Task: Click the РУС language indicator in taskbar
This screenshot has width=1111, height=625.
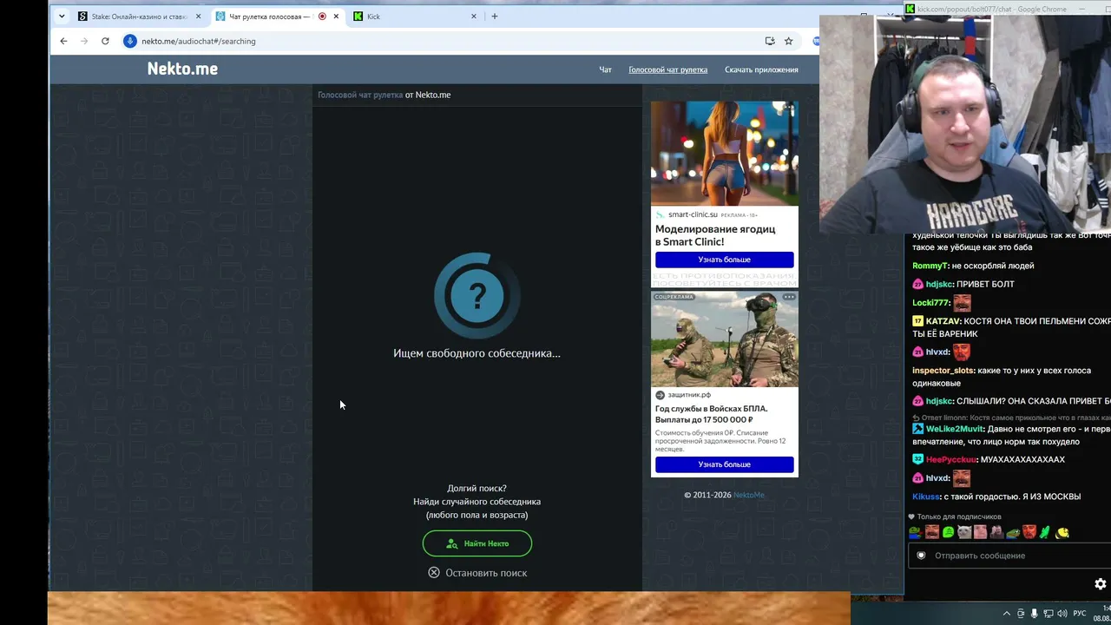Action: tap(1080, 614)
